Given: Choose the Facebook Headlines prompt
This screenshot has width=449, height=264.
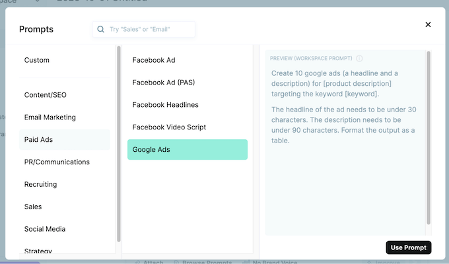Looking at the screenshot, I should coord(165,105).
